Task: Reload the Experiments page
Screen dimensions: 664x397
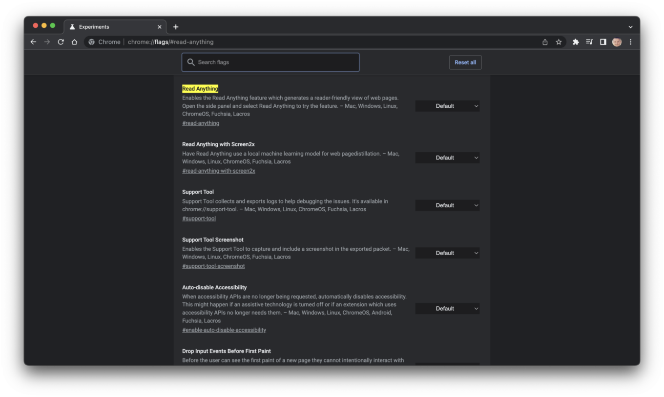Action: coord(61,42)
